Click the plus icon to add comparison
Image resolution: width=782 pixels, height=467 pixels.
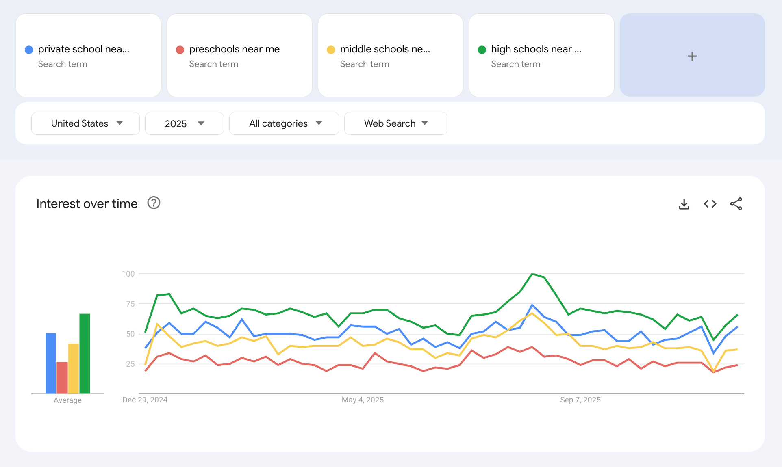(692, 56)
